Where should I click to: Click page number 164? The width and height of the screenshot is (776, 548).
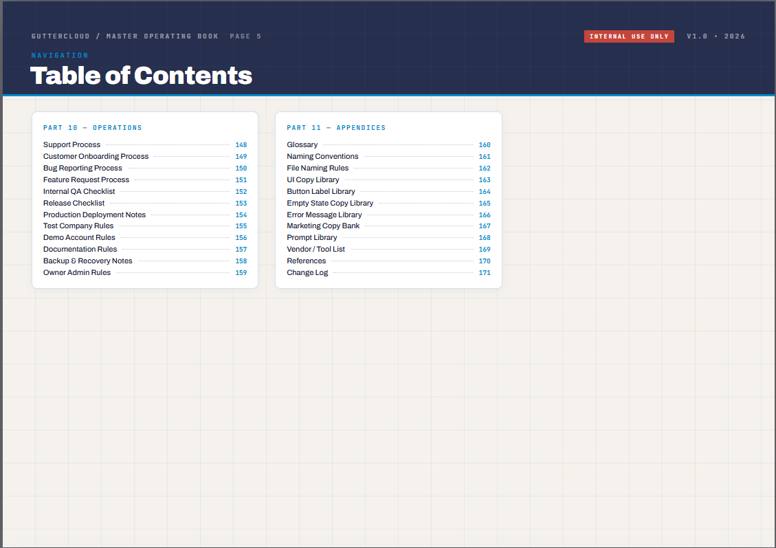(x=485, y=192)
